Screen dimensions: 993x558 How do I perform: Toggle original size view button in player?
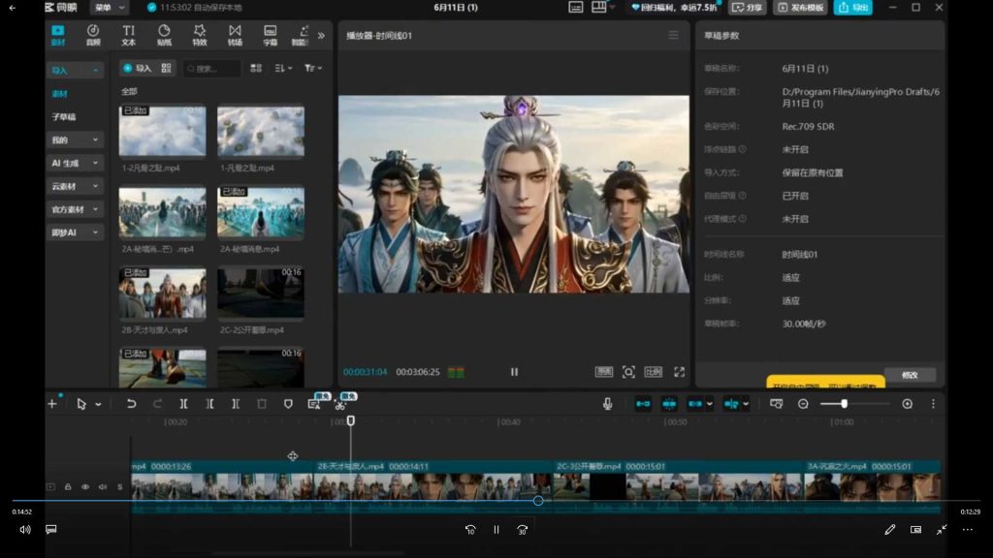tap(603, 372)
